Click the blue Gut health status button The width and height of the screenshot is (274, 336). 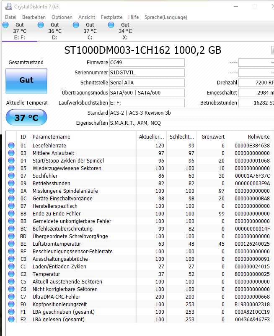pyautogui.click(x=26, y=81)
